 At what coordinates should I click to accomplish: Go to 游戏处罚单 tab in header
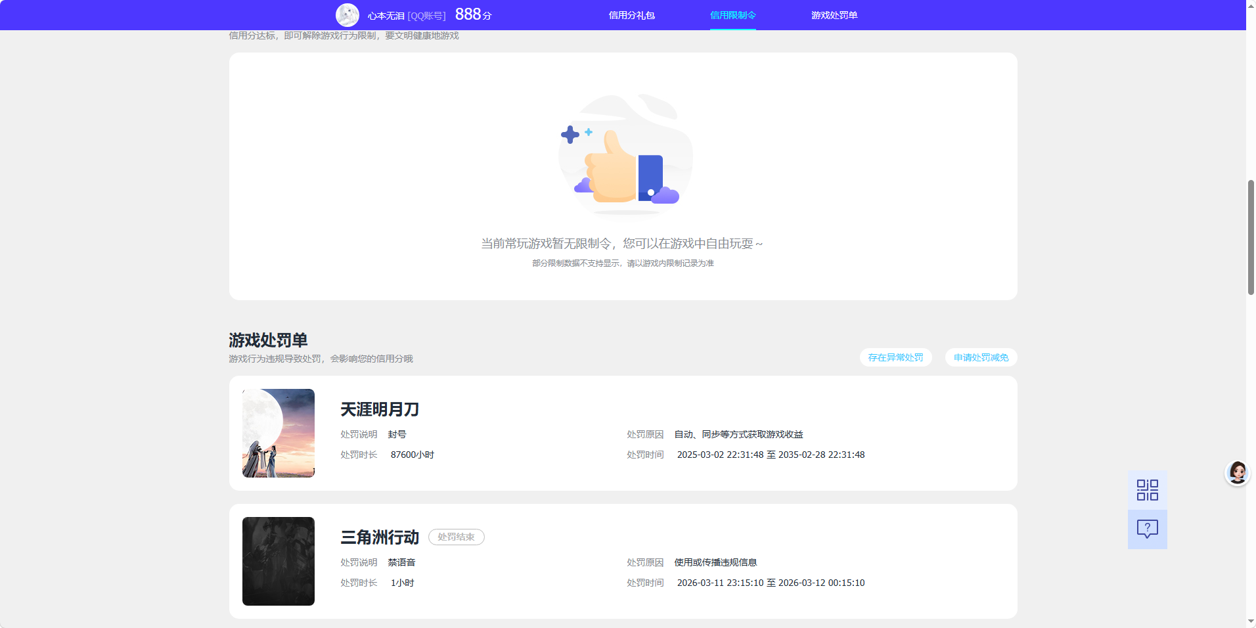point(834,15)
